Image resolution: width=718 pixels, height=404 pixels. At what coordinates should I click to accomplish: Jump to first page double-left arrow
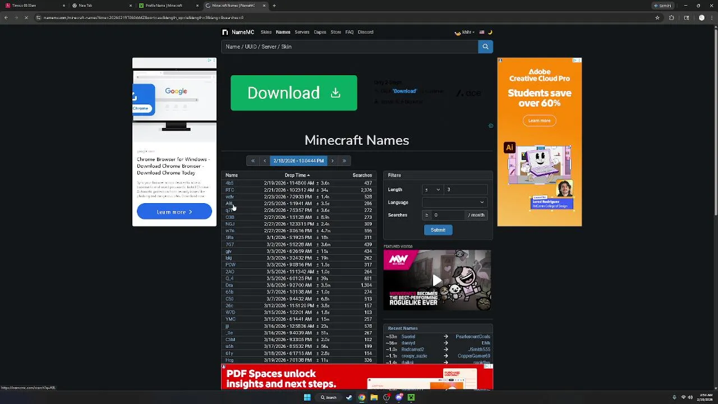tap(252, 160)
